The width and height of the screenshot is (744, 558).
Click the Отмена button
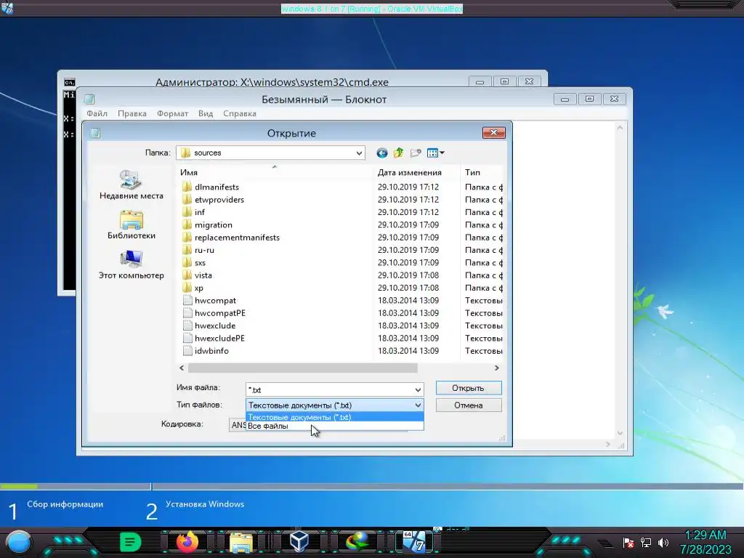[469, 405]
